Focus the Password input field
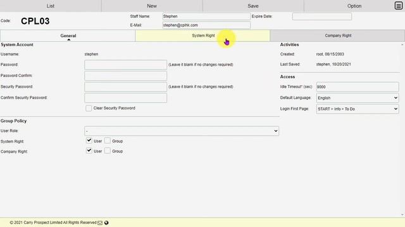The image size is (405, 227). coord(125,64)
